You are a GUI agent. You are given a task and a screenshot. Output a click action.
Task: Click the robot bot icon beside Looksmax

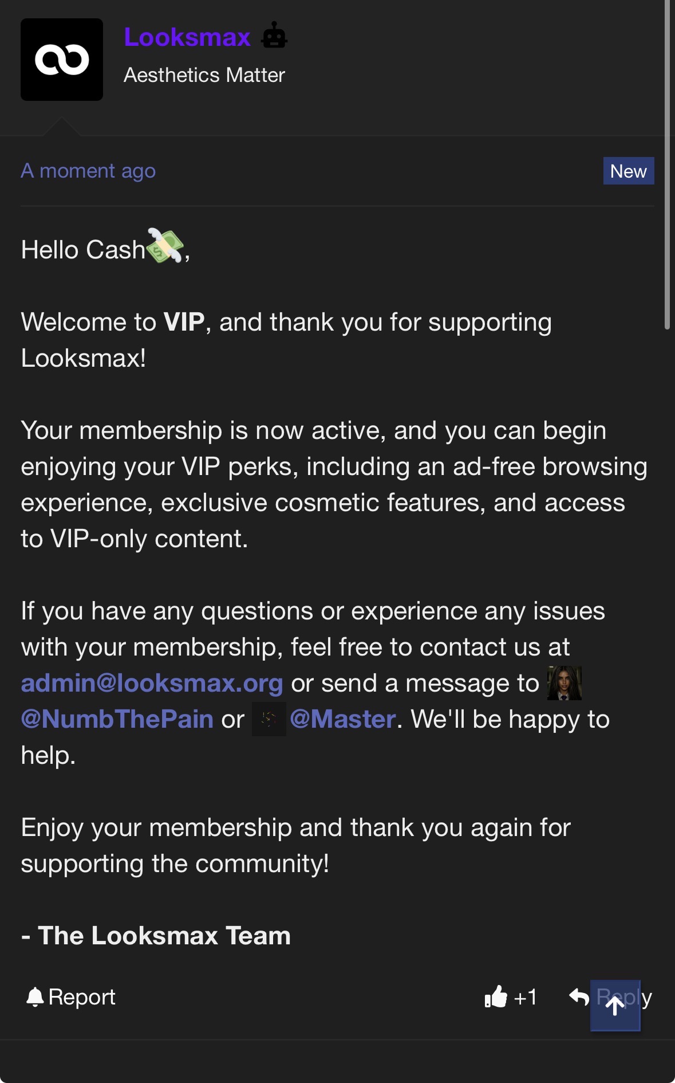point(274,36)
